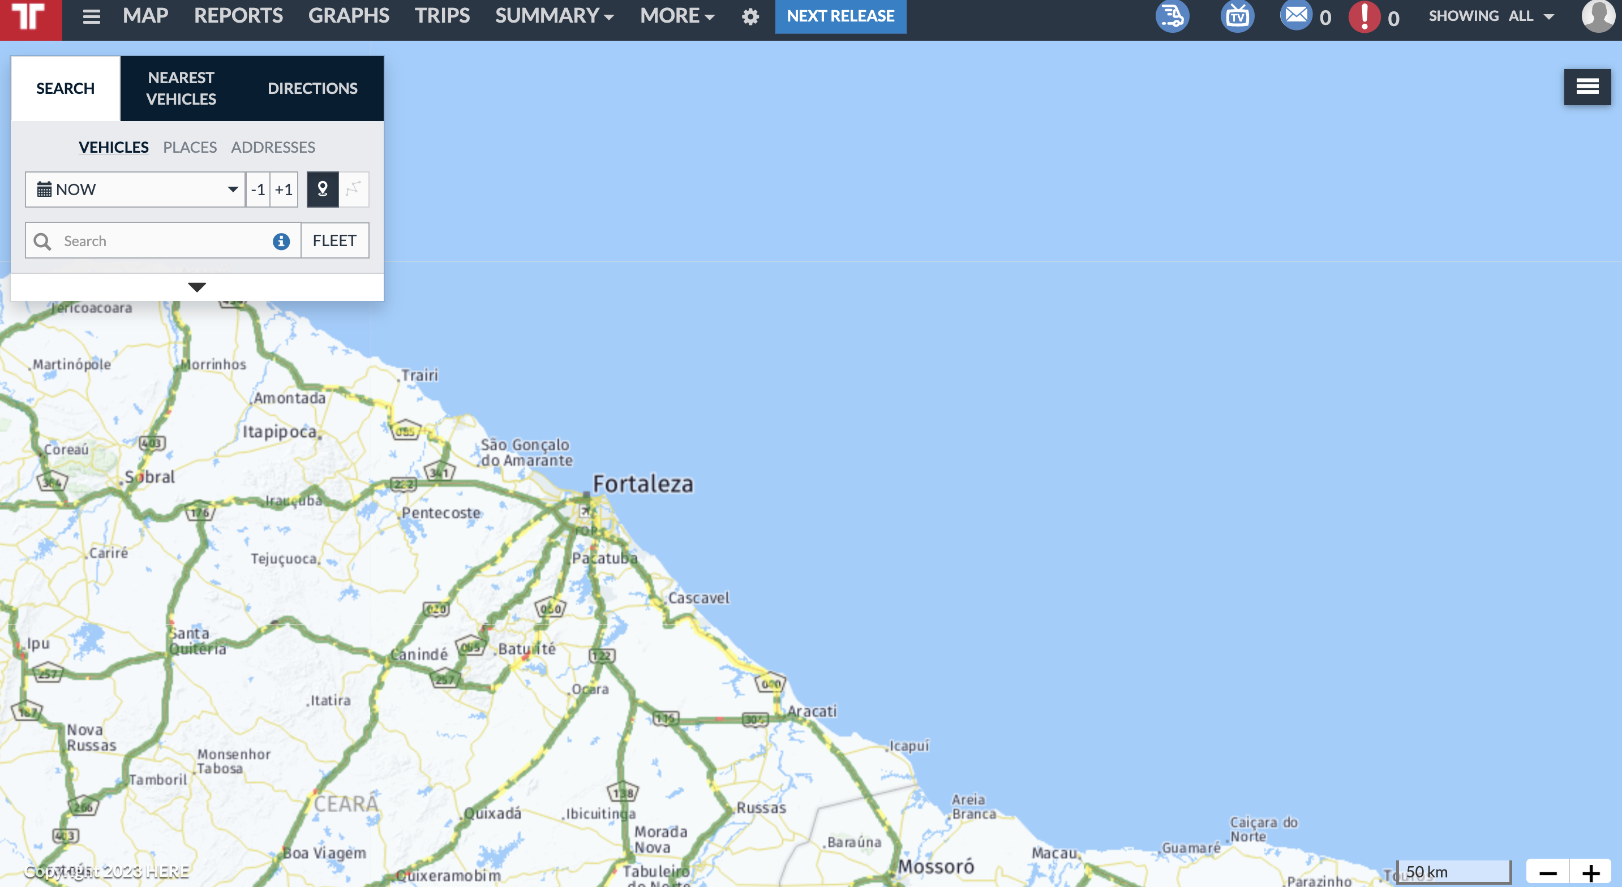Toggle the route trail view mode
Screen dimensions: 1622x887
[x=354, y=190]
